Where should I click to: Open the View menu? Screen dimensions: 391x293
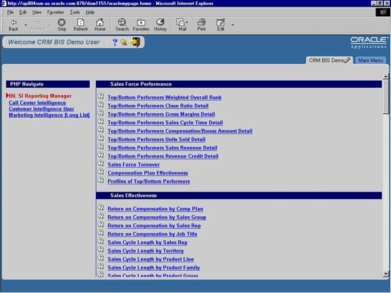point(36,12)
